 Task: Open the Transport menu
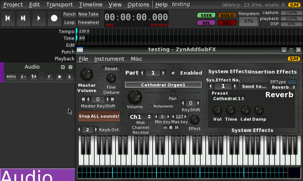59,5
